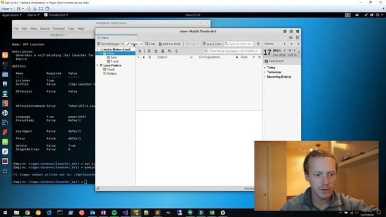
Task: Toggle tagged messages filter icon
Action: point(169,51)
